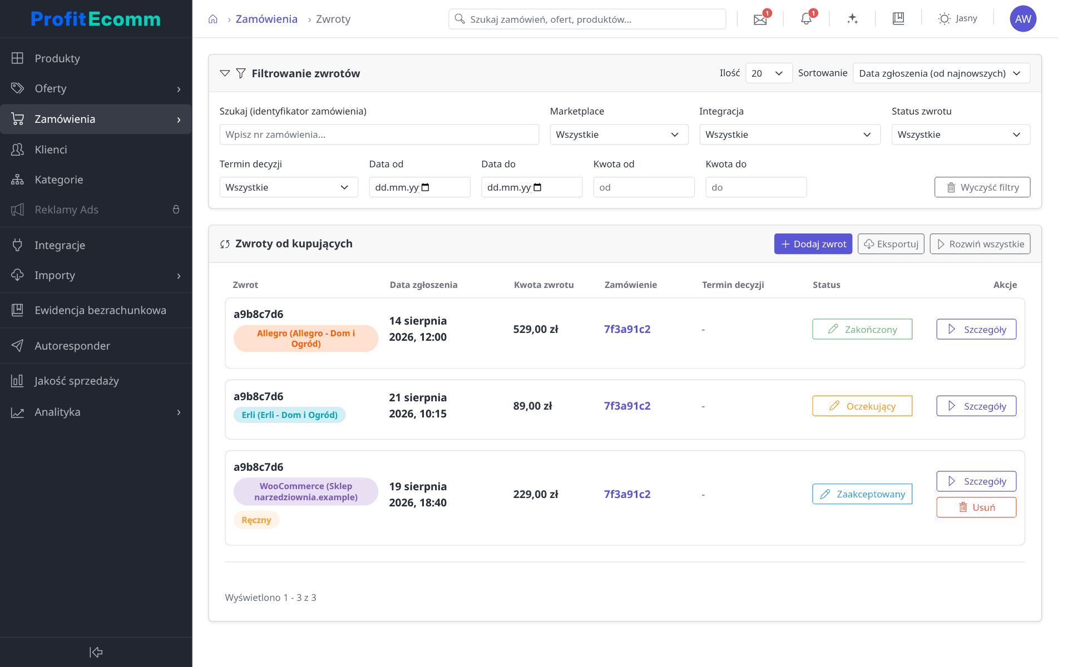Open the Integracja dropdown

click(790, 135)
